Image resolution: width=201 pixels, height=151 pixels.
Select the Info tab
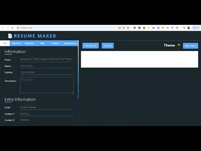[x=5, y=43]
